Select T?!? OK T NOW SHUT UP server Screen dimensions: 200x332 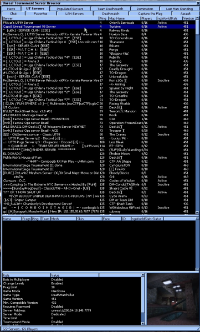(x=99, y=192)
